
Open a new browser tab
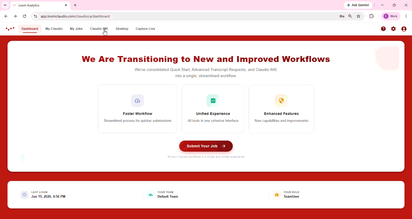(75, 5)
